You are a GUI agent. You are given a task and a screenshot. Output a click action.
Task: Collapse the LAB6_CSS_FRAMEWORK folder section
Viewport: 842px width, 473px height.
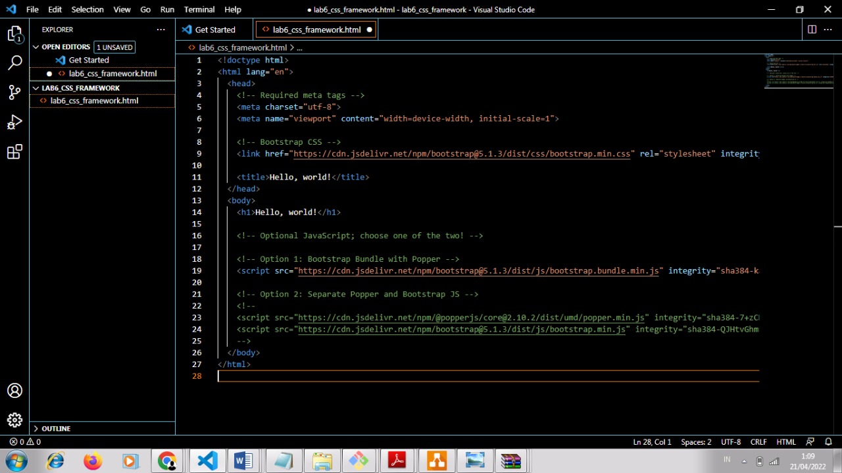pos(37,87)
